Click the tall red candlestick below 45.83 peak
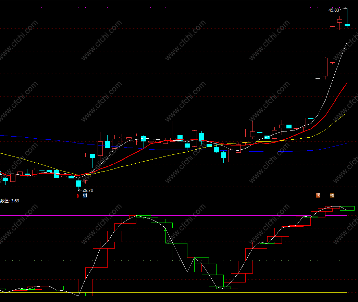 click(332, 45)
